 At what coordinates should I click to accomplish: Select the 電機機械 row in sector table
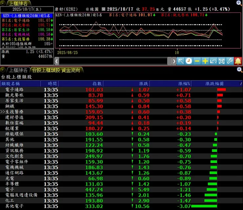(121, 167)
